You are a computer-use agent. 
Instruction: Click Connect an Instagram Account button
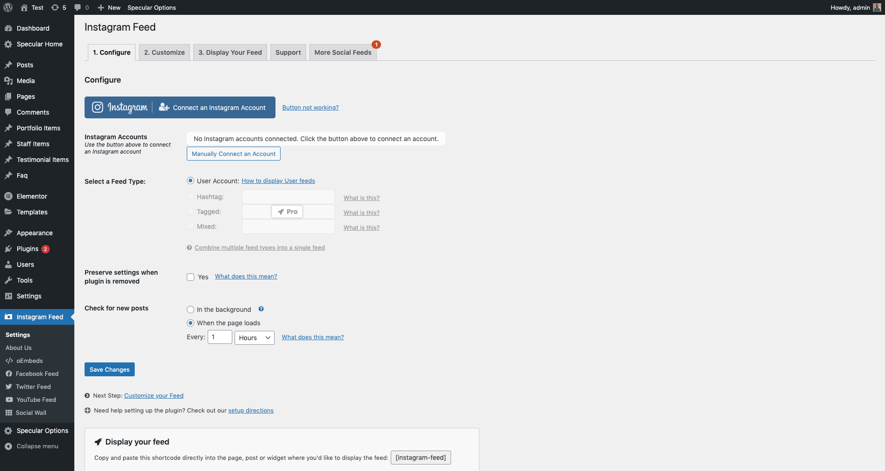(x=180, y=107)
